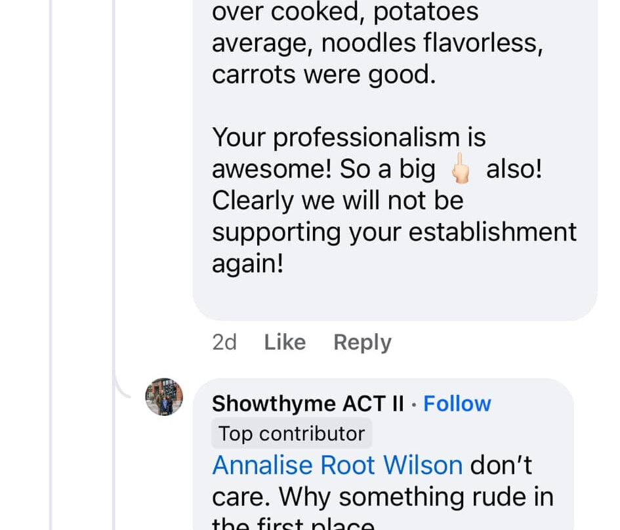Open Showthyme ACT II profile name

[308, 403]
